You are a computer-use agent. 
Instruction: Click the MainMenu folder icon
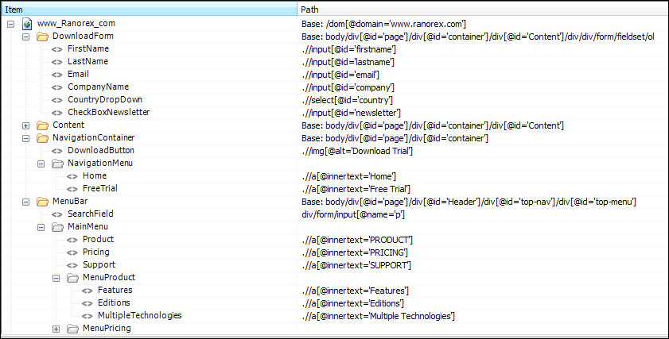coord(57,227)
